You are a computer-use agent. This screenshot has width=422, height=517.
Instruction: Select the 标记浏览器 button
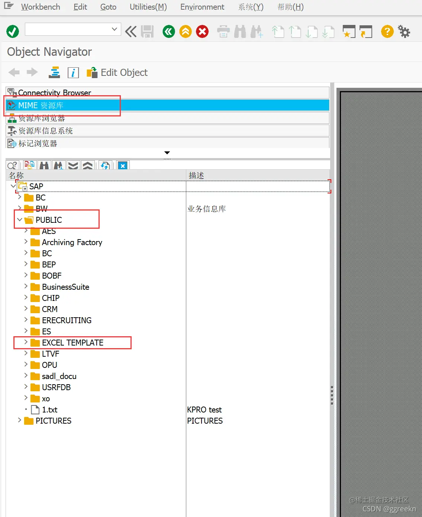click(167, 143)
